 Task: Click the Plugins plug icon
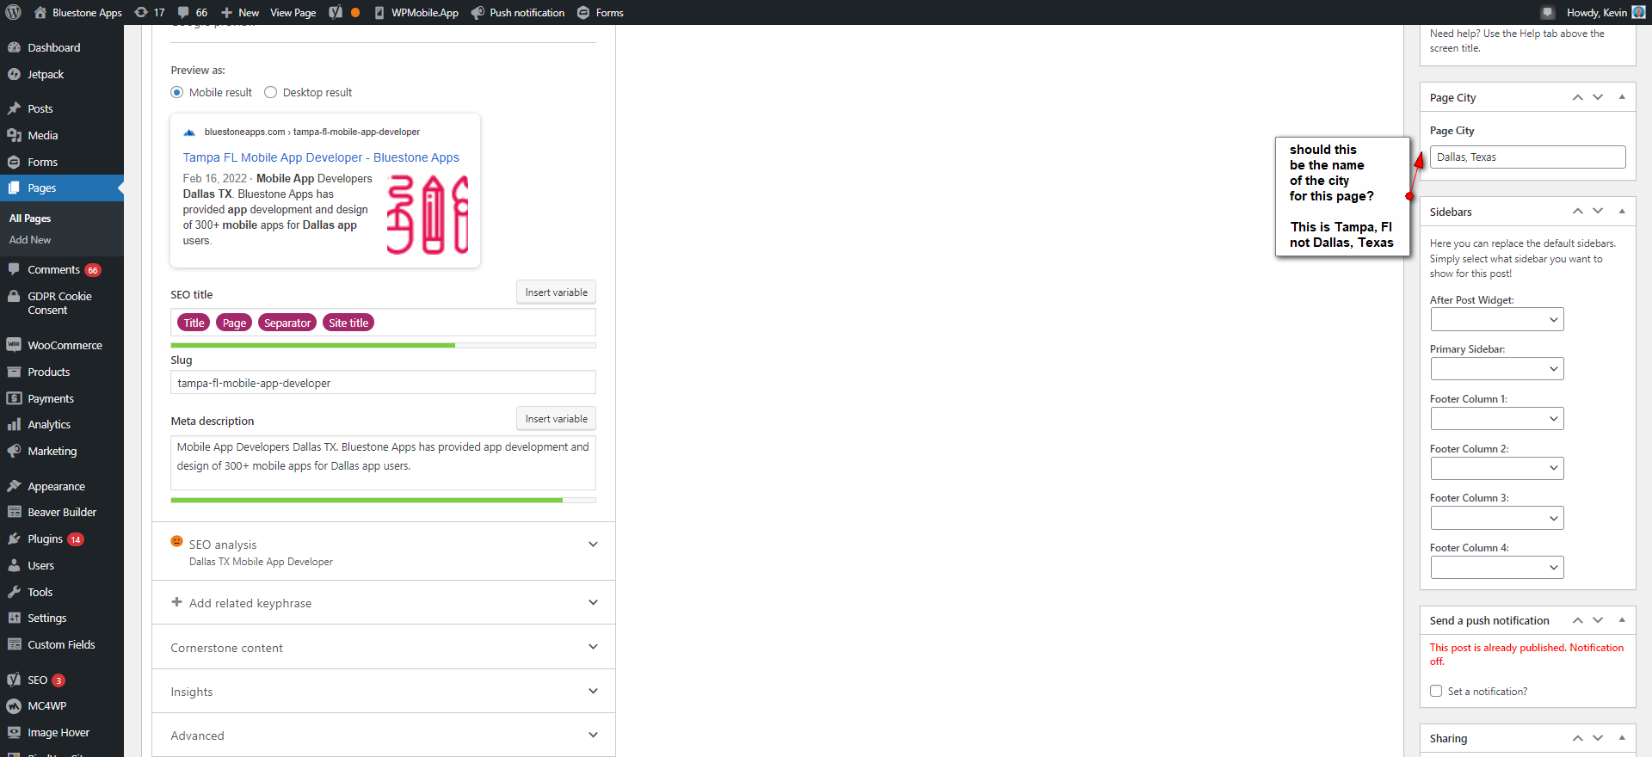pos(14,539)
